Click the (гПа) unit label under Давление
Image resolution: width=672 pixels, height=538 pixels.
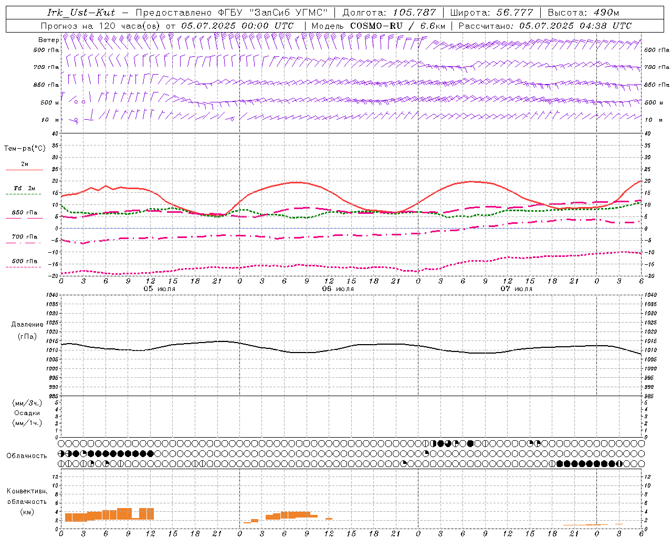point(27,336)
